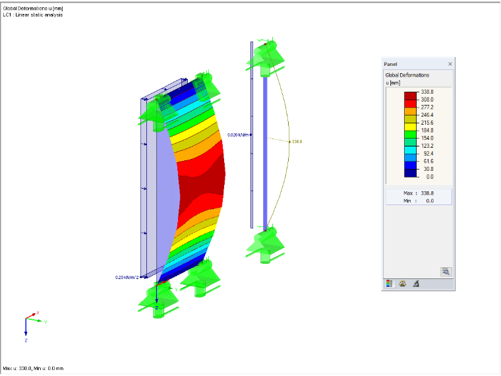The height and width of the screenshot is (376, 501).
Task: Click the 215.6 legend scale value
Action: [x=427, y=123]
